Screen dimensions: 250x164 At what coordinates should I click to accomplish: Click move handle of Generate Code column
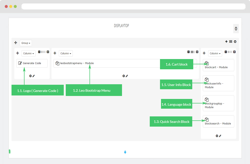click(17, 53)
